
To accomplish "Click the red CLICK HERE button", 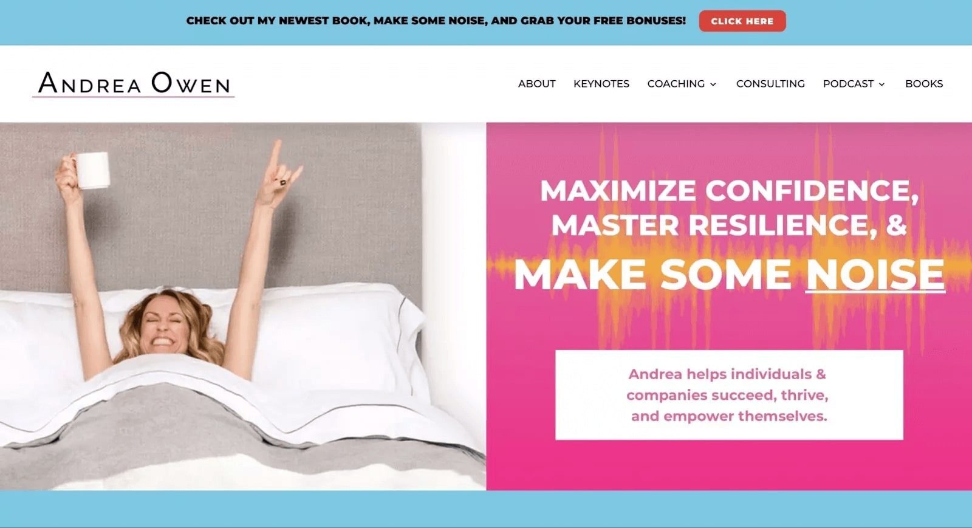I will click(742, 21).
